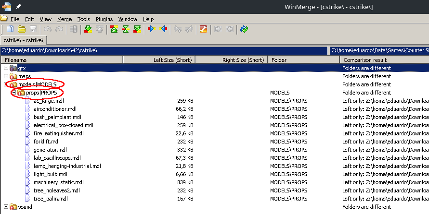Open the Edit menu
The image size is (429, 214).
click(x=29, y=19)
